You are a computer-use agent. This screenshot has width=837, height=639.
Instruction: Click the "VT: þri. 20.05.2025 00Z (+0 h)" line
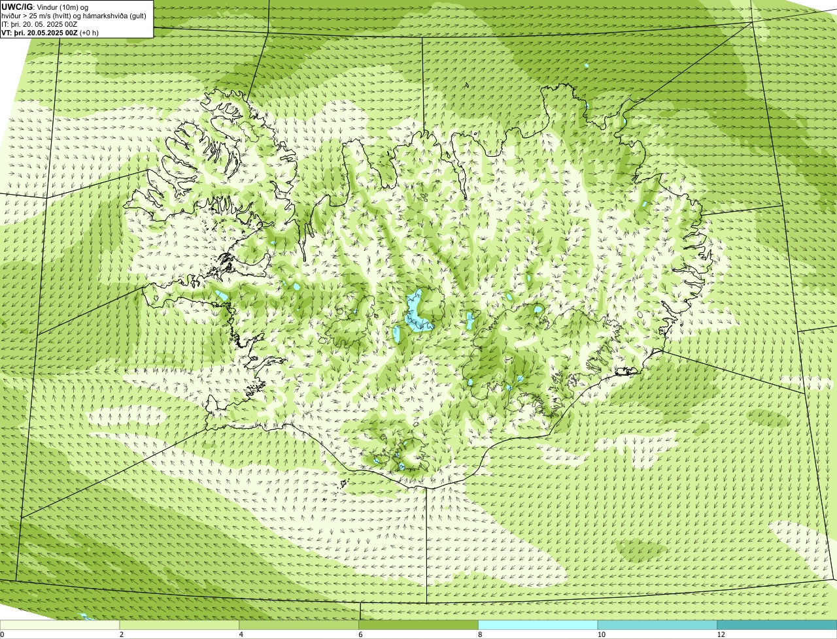pyautogui.click(x=50, y=33)
